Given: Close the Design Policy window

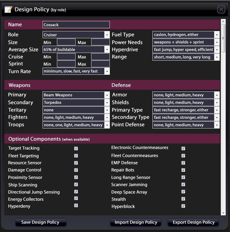Looking at the screenshot, I should pos(221,9).
